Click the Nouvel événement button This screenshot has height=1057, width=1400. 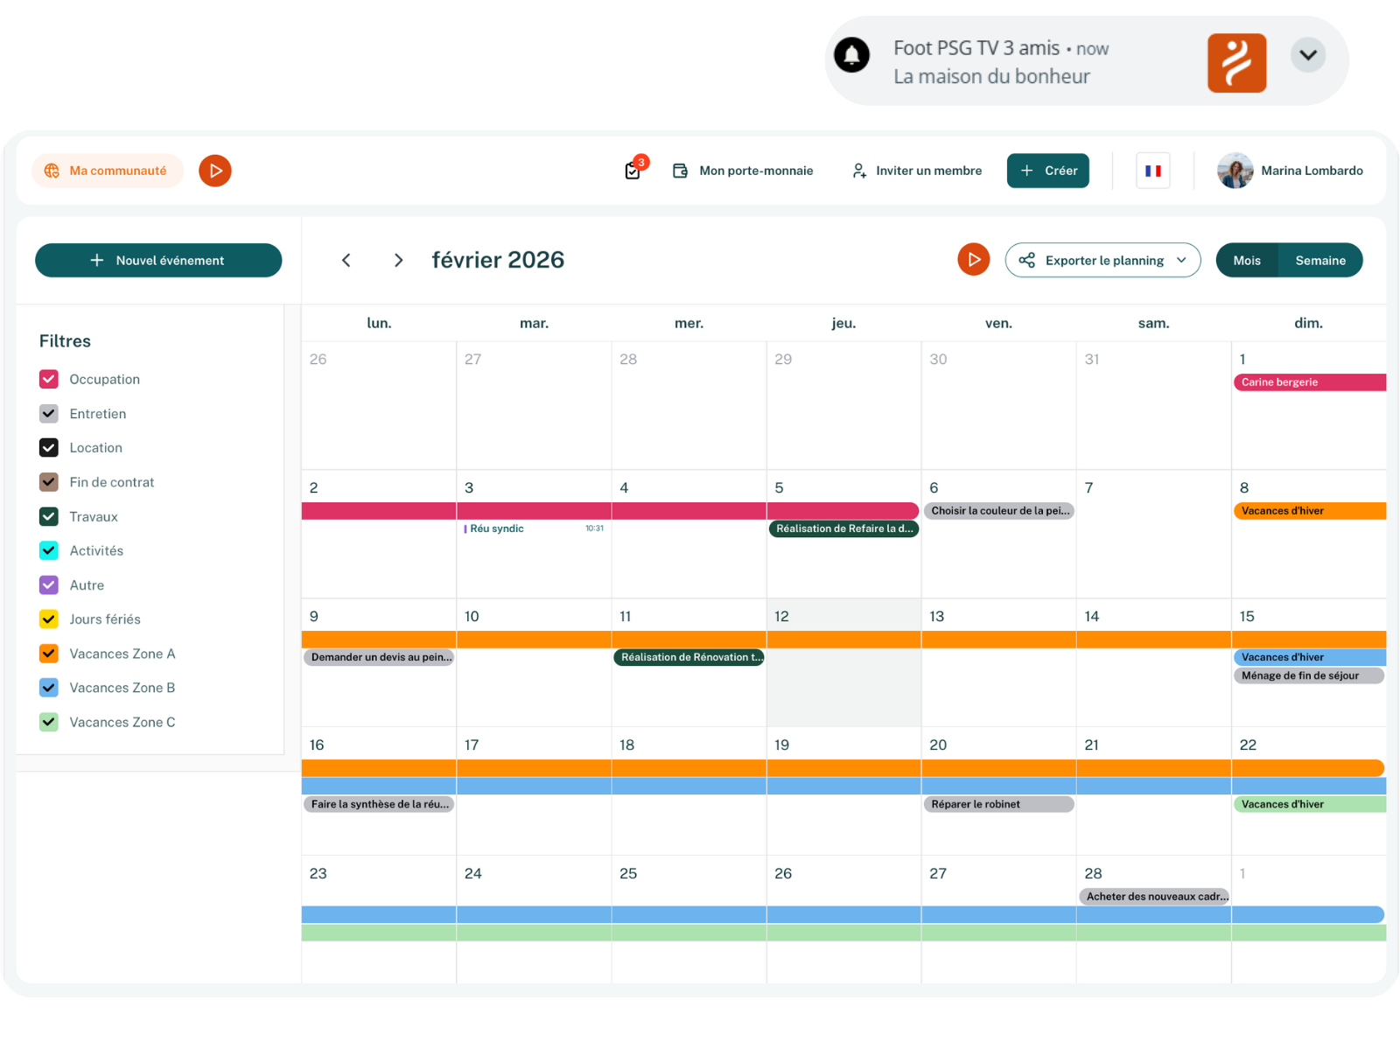coord(158,261)
